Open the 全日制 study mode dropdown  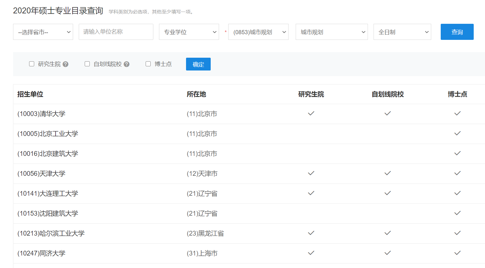point(402,32)
